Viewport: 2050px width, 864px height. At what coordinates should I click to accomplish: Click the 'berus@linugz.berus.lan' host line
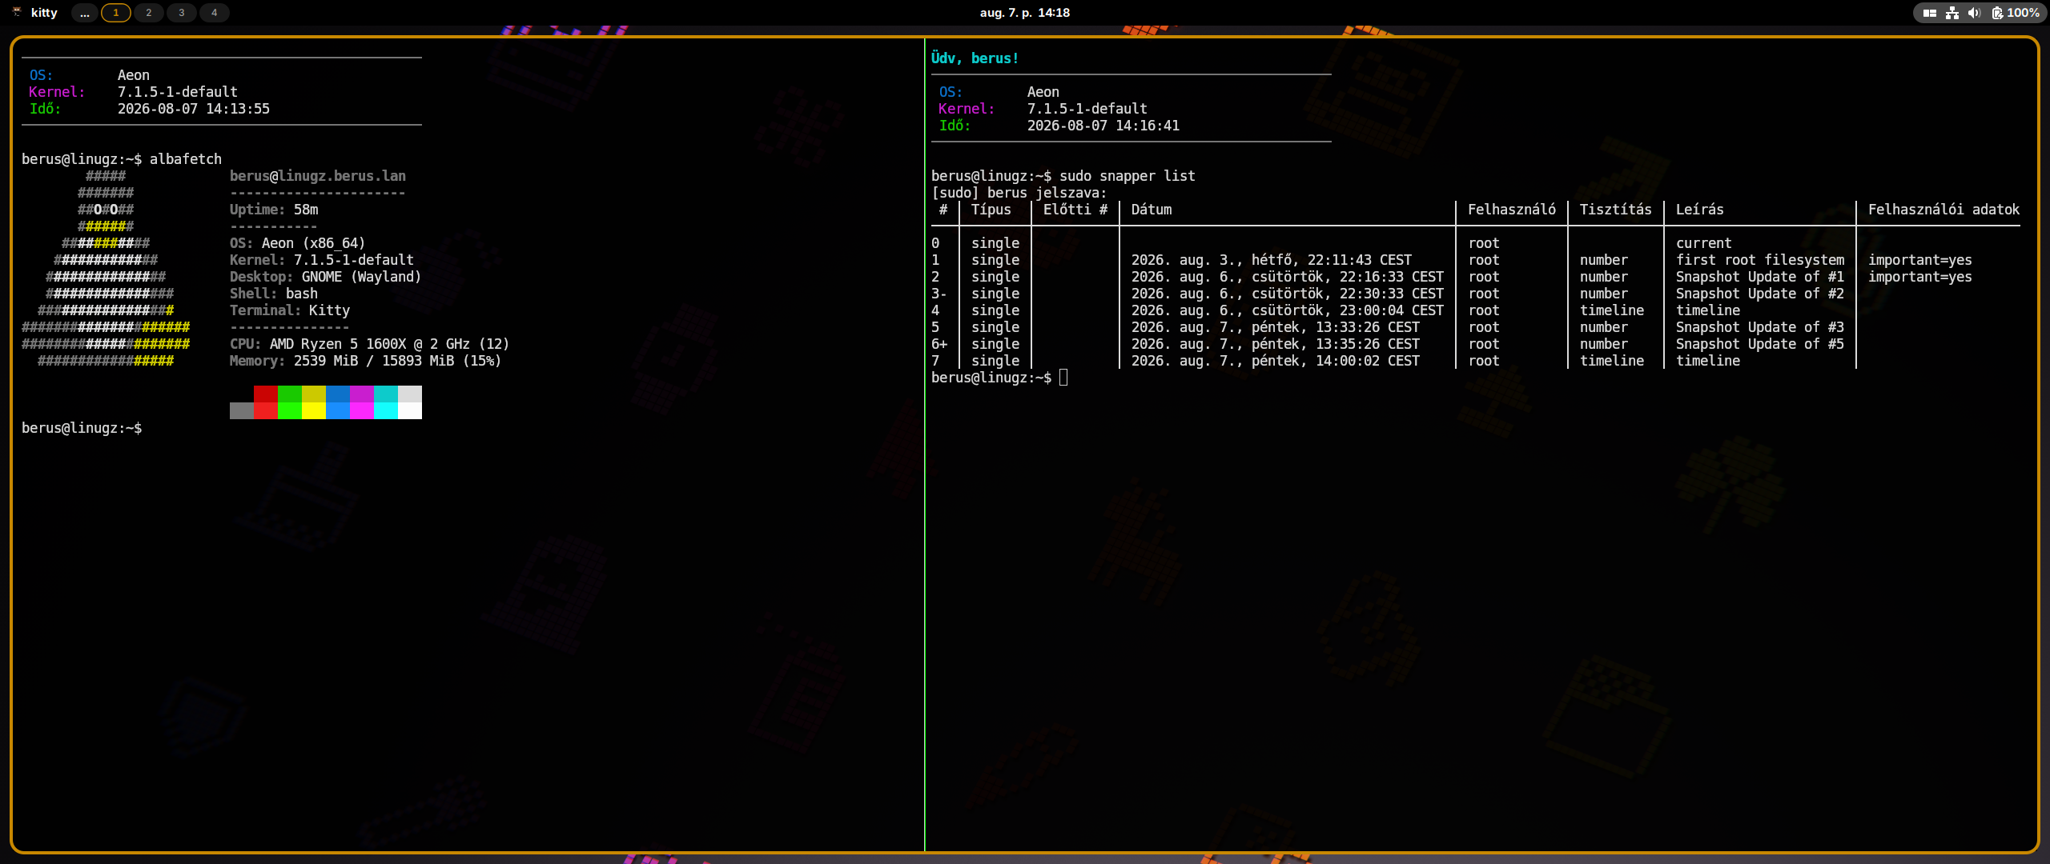318,176
